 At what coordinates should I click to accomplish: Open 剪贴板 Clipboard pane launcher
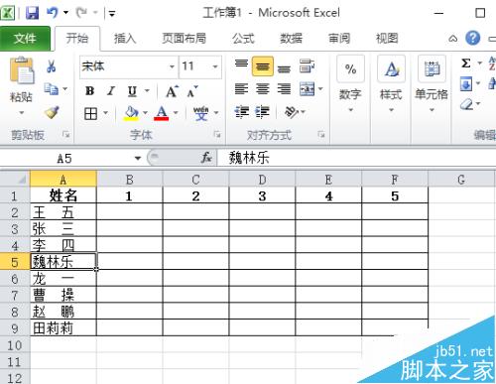pos(65,134)
